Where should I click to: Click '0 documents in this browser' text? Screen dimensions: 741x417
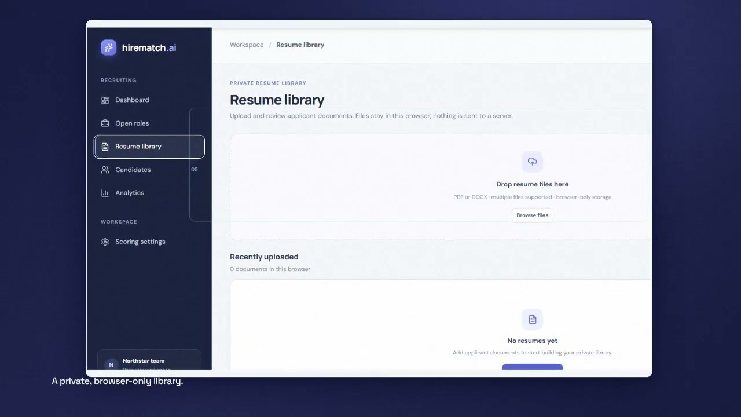[x=270, y=269]
